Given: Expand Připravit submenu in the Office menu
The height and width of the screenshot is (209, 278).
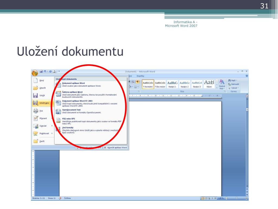Looking at the screenshot, I should 43,118.
